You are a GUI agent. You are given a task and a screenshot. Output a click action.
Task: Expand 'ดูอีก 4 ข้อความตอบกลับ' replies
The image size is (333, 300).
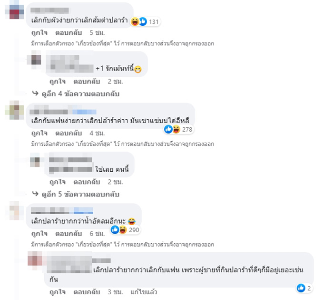tap(80, 93)
